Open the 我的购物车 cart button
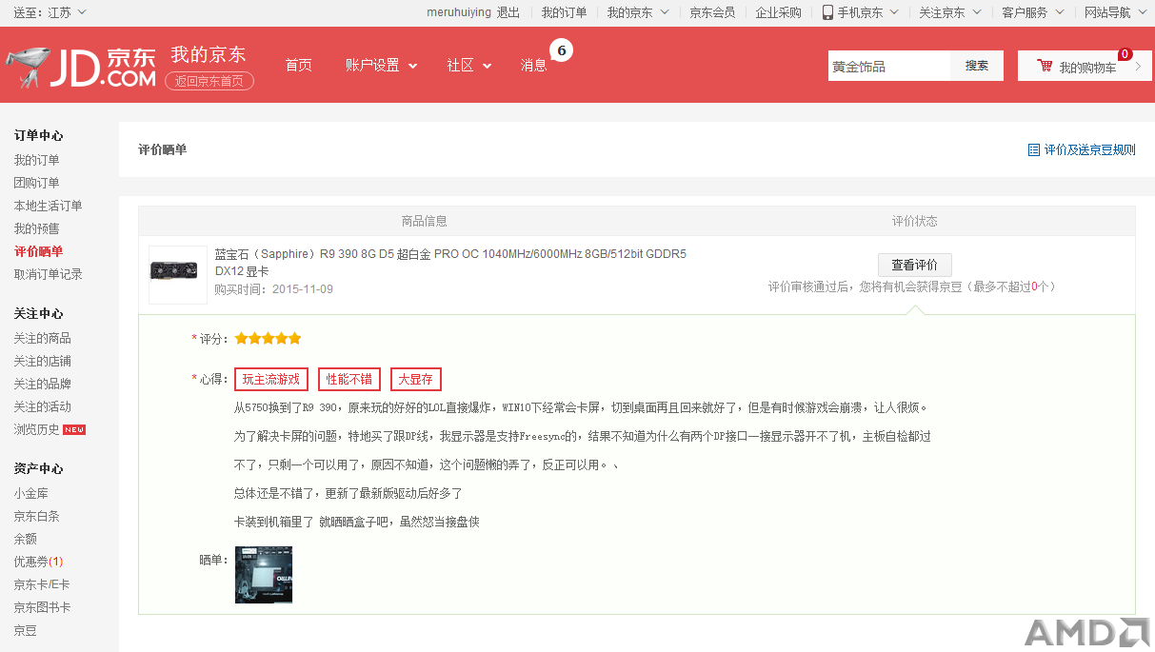This screenshot has height=652, width=1155. coord(1085,66)
